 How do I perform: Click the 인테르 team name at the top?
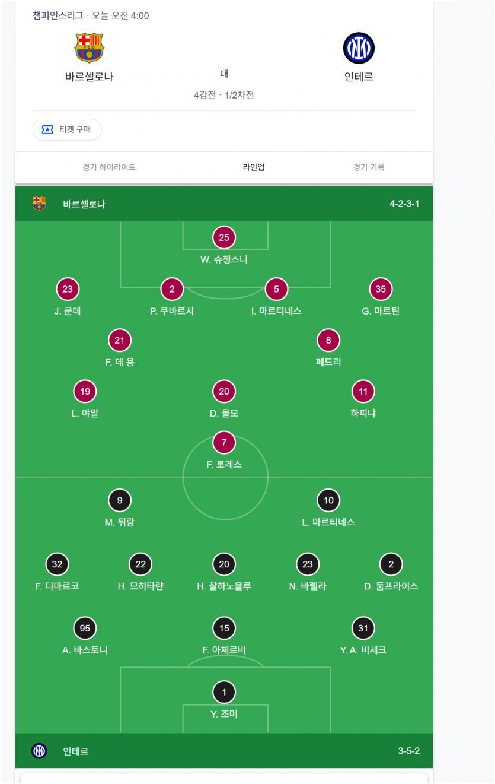359,77
